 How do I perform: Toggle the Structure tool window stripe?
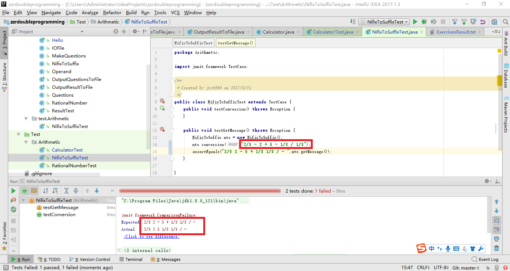point(4,77)
